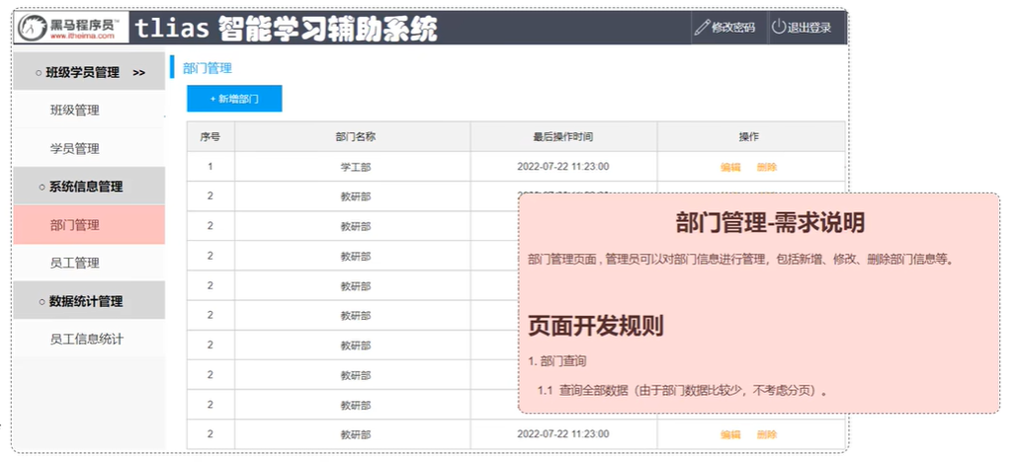Click 删除 in the bottom table row

point(767,434)
